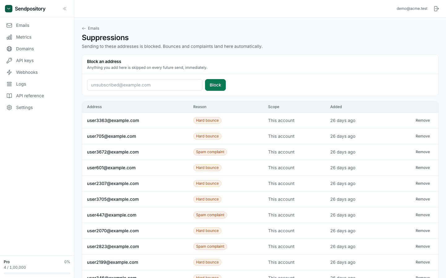Click "This account" in user601@example.com row
The width and height of the screenshot is (446, 278).
tap(281, 168)
